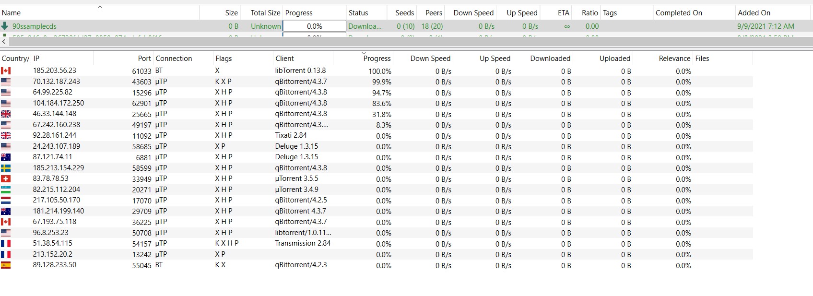Click the UK flag for 46.33.144.148
The image size is (813, 296).
pyautogui.click(x=6, y=114)
